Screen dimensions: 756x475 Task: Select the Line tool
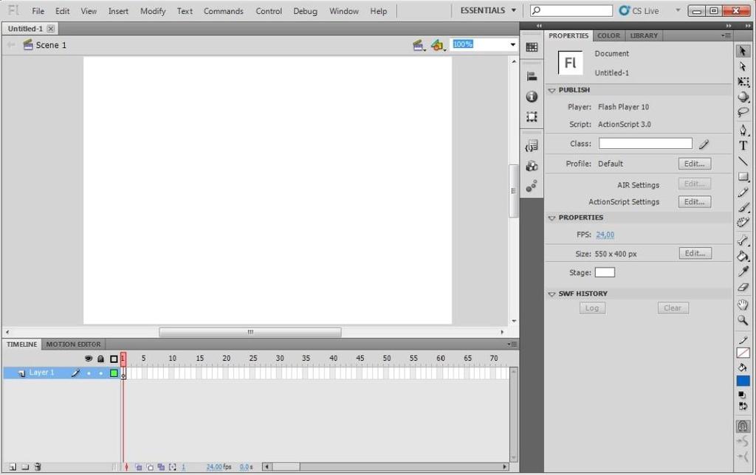(743, 161)
